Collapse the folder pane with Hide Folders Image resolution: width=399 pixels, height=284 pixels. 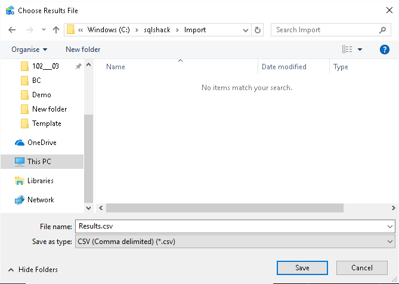coord(33,270)
